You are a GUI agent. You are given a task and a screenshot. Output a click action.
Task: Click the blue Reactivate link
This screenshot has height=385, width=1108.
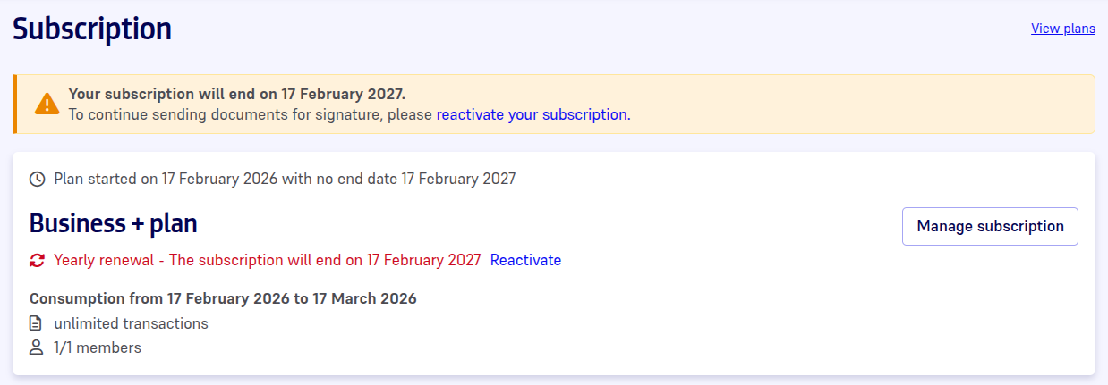click(525, 260)
